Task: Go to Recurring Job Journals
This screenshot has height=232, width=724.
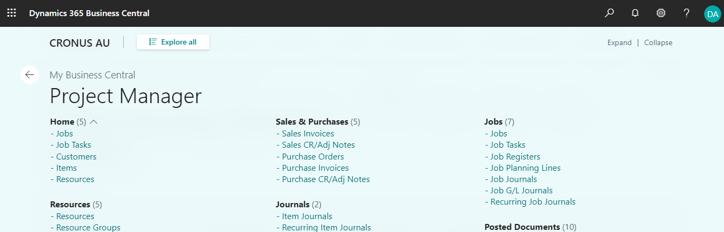Action: (532, 202)
